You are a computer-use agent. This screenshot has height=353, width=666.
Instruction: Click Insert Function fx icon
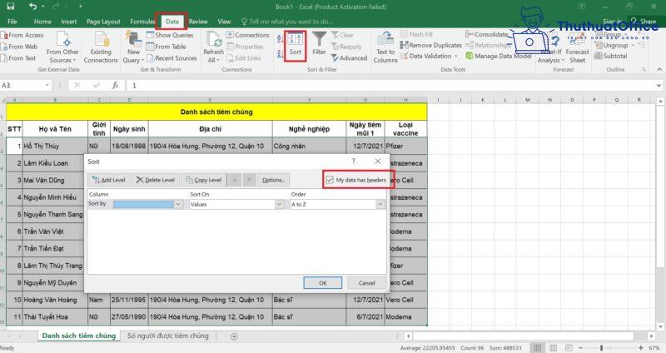[x=115, y=86]
